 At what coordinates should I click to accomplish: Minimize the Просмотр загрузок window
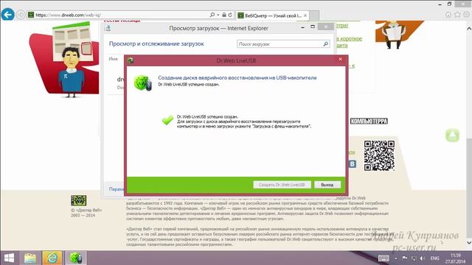(303, 27)
